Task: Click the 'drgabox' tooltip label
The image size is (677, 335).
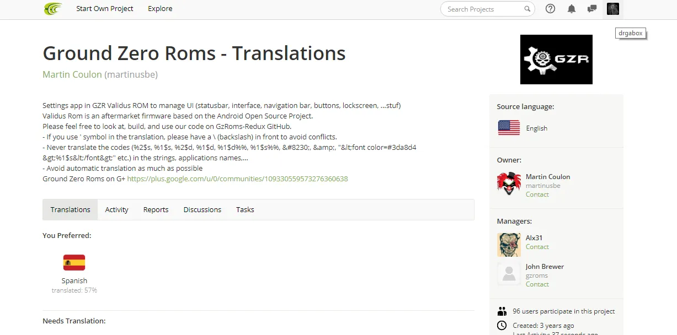Action: click(631, 33)
